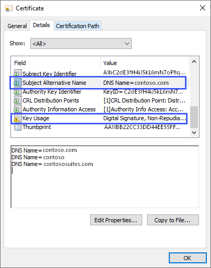211x268 pixels.
Task: Click the Digital Signature, Non-Repudia... value
Action: [x=144, y=118]
